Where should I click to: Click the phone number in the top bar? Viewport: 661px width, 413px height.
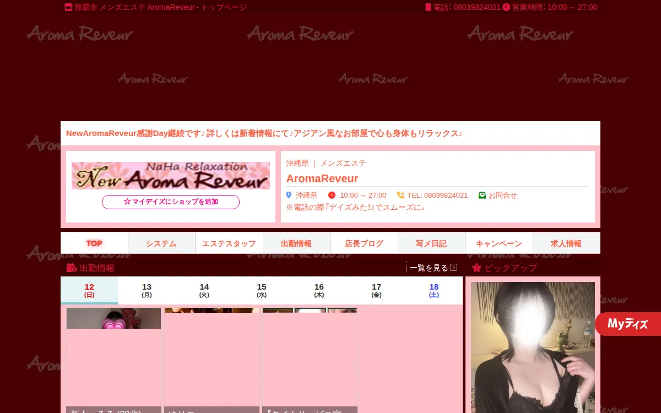point(477,8)
